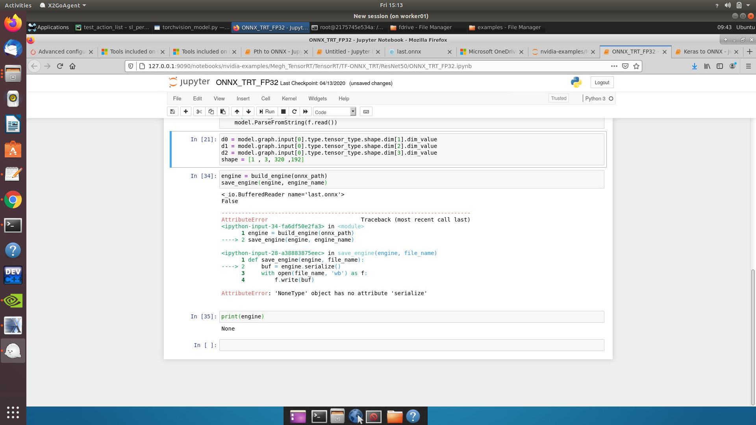
Task: Expand the page actions meatball menu
Action: click(614, 66)
